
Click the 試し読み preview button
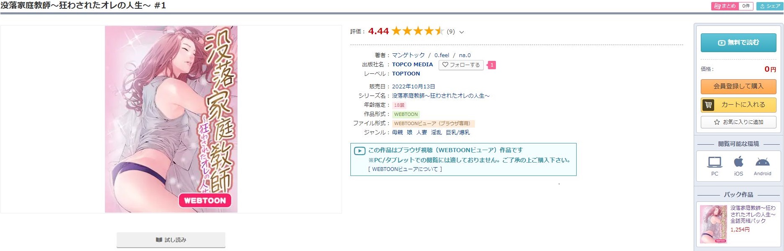(x=171, y=240)
